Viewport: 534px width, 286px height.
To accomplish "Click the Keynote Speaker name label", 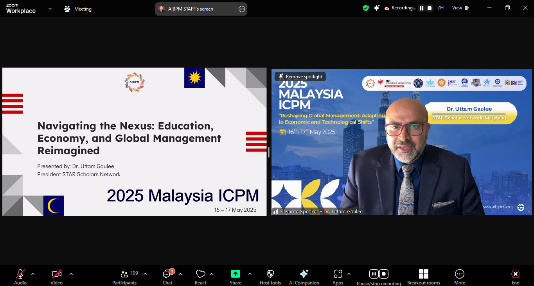I will click(321, 211).
